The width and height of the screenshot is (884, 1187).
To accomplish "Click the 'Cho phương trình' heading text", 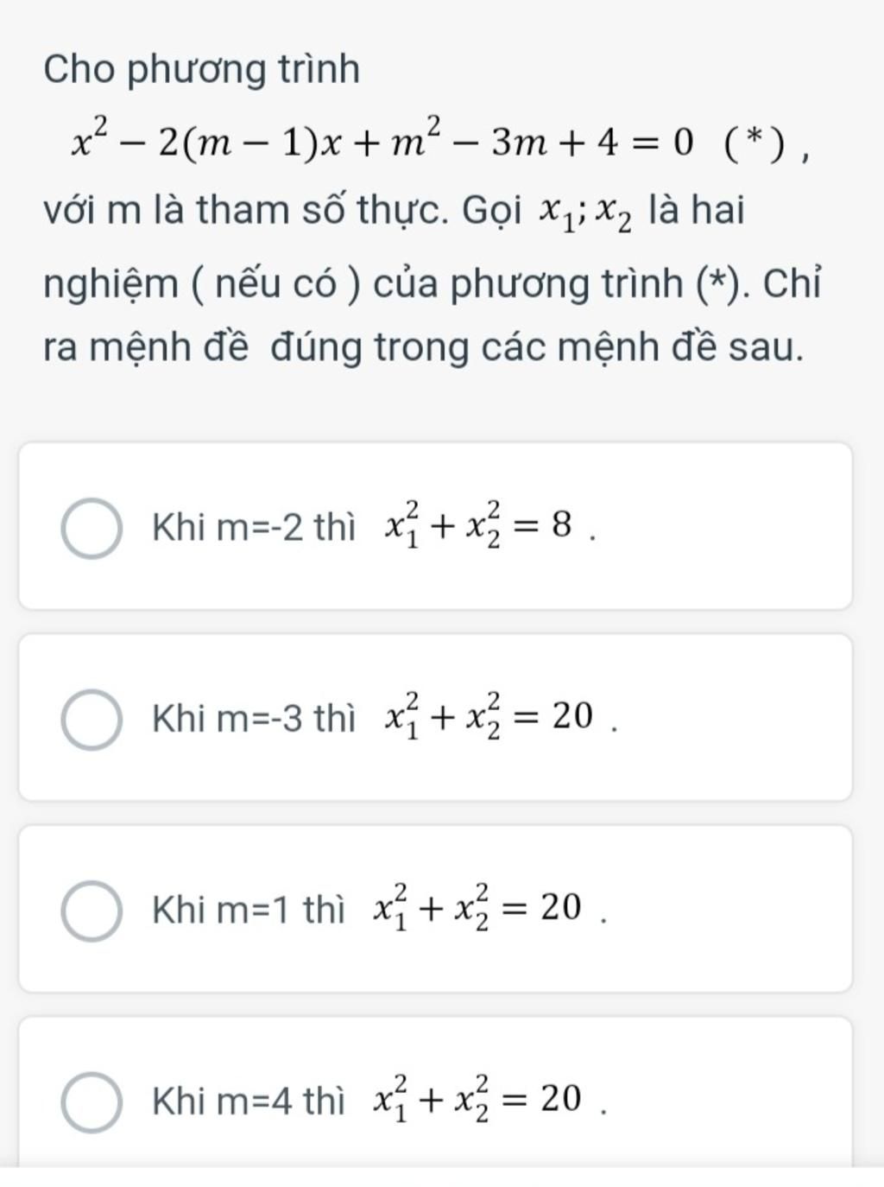I will coord(201,71).
